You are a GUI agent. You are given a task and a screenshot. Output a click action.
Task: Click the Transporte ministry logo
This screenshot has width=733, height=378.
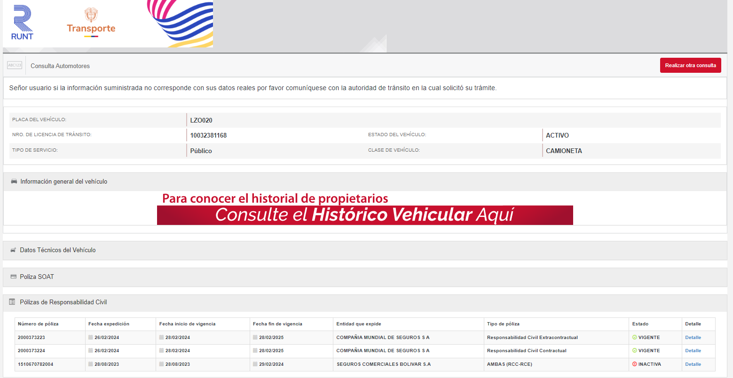click(91, 23)
